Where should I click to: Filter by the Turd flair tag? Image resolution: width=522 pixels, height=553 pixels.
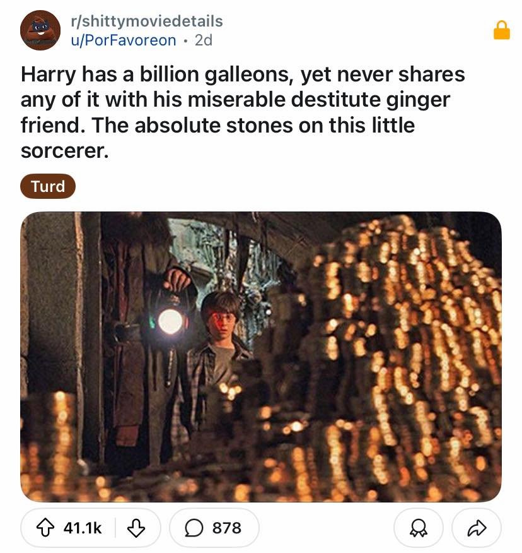coord(48,186)
